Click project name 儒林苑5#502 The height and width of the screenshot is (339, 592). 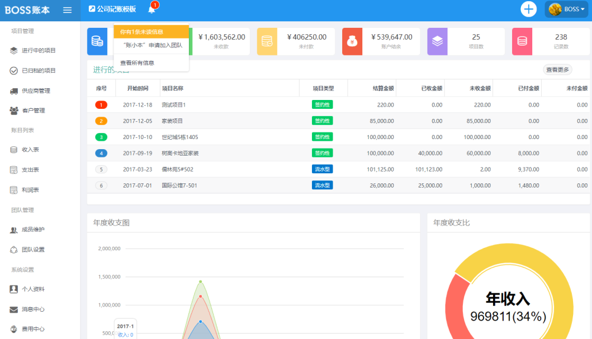pyautogui.click(x=178, y=169)
